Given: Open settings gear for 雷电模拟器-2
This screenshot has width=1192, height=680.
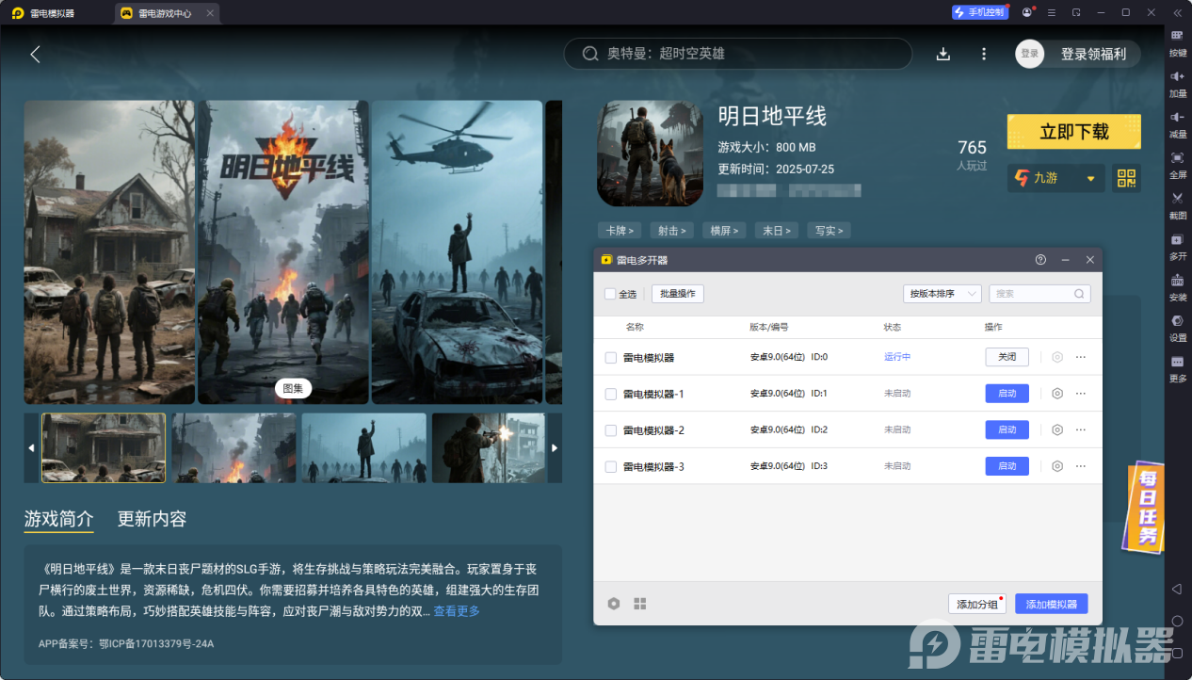Looking at the screenshot, I should tap(1057, 429).
